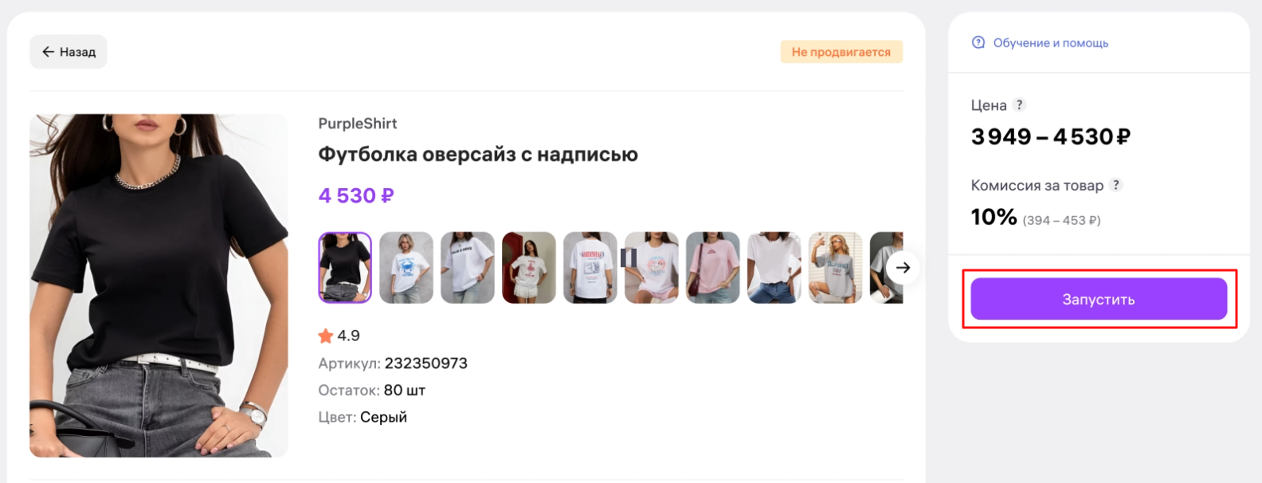Screen dimensions: 1262x483
Task: Select the thumbnail showing the shirt's back print
Action: click(590, 268)
